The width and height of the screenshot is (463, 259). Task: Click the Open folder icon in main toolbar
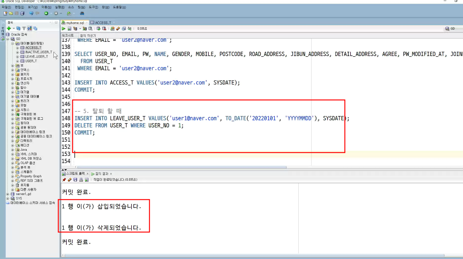pos(11,13)
